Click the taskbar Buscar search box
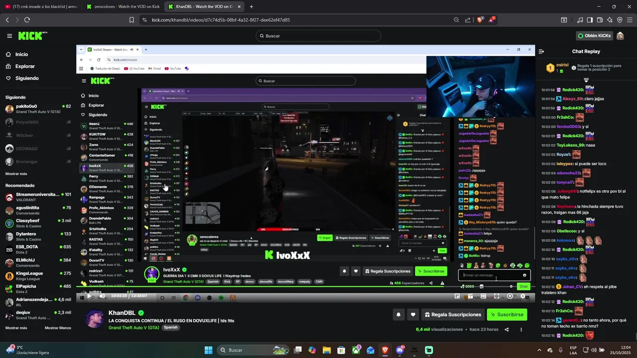Screen dimensions: 637x358 click(x=253, y=350)
